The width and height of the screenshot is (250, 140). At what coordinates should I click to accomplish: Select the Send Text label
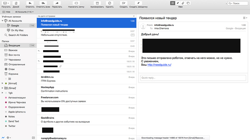18,121
